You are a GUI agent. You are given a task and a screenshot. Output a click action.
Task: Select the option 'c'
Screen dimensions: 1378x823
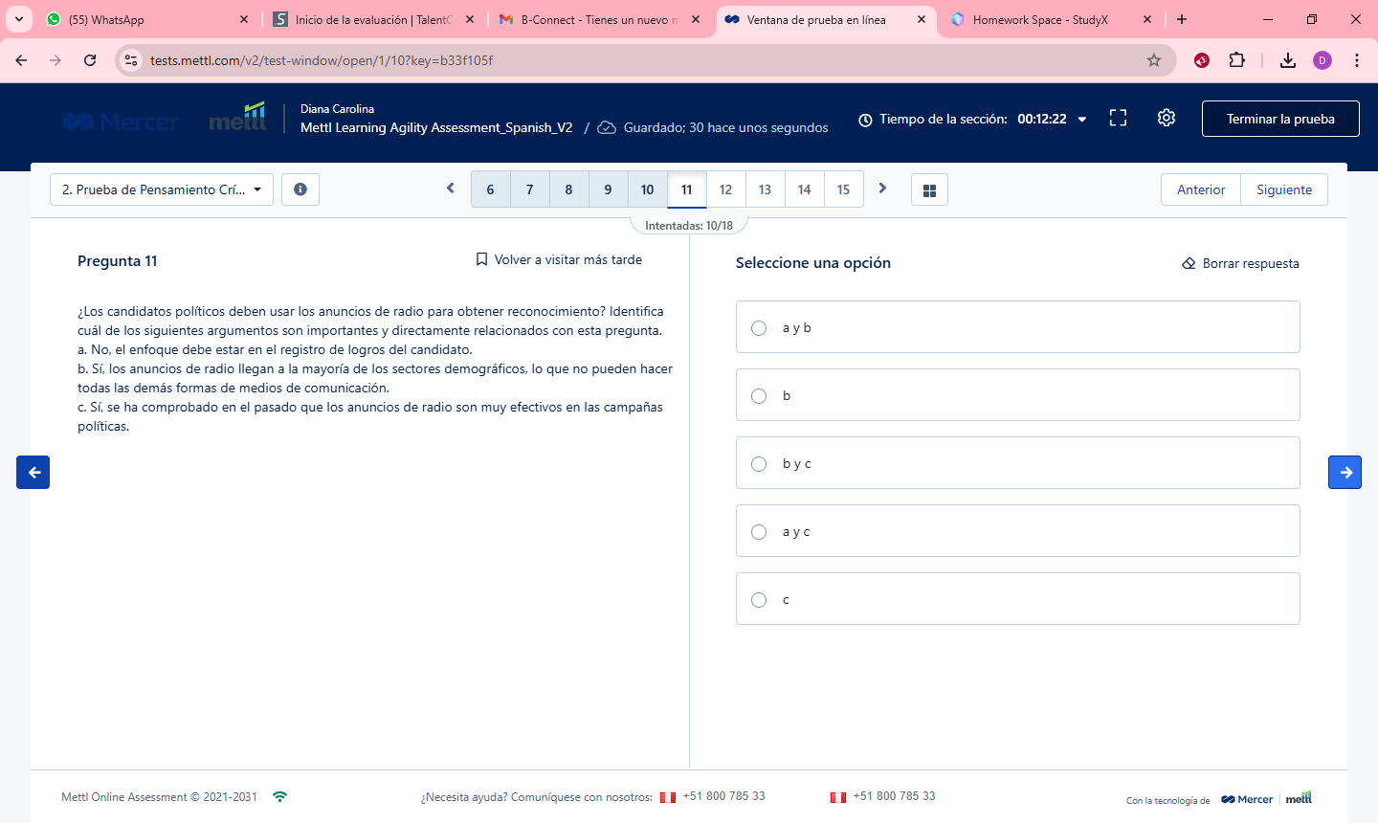pos(1017,599)
